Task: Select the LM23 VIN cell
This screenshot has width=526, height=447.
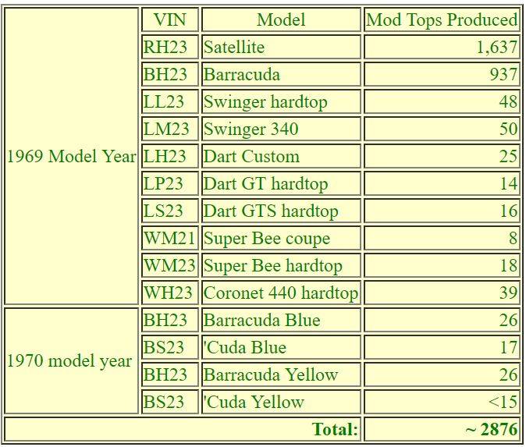Action: pos(169,129)
